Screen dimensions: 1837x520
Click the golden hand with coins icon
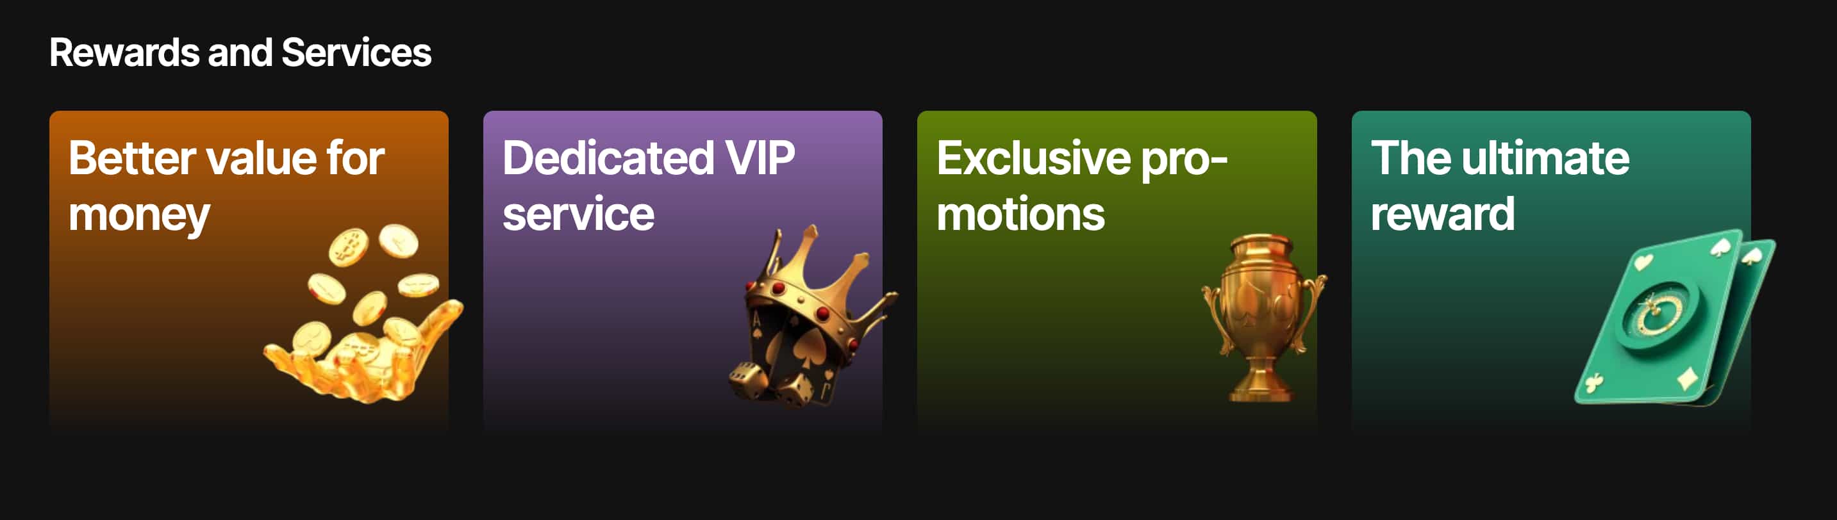click(x=363, y=314)
